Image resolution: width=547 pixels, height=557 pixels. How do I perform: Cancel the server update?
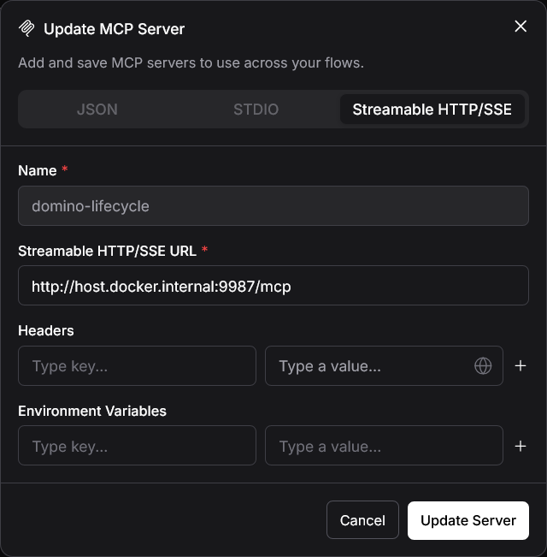pos(362,520)
